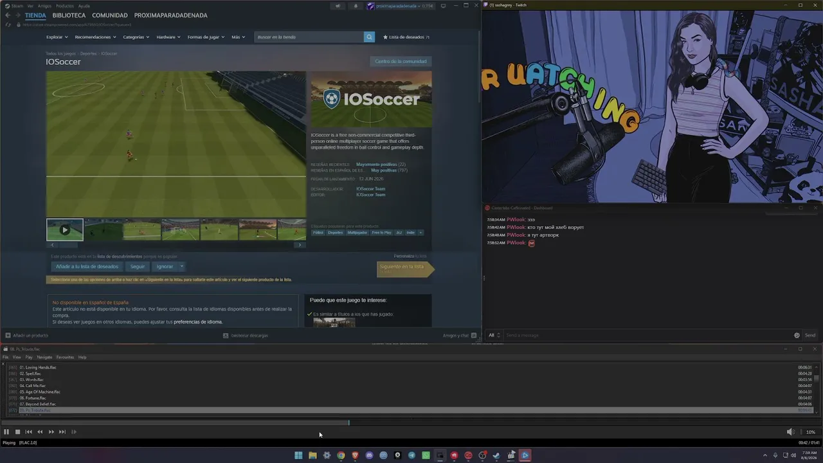Open the music player Navigate menu

[44, 357]
